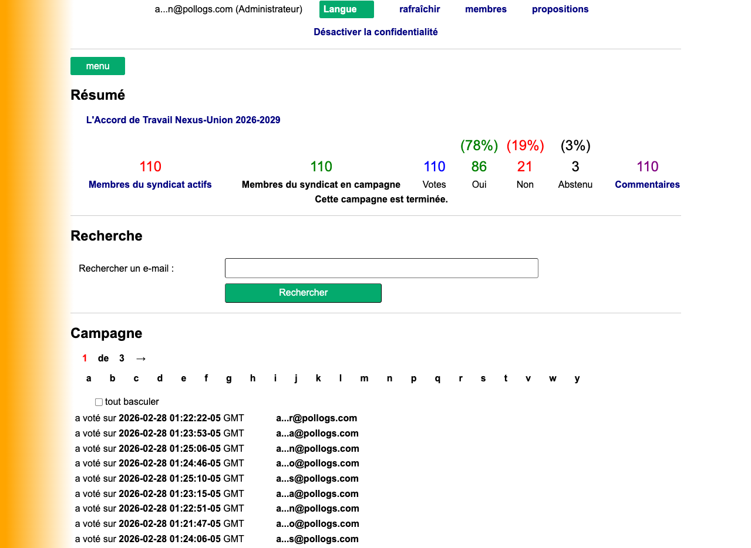751x548 pixels.
Task: Focus the e-mail search field
Action: pyautogui.click(x=381, y=268)
